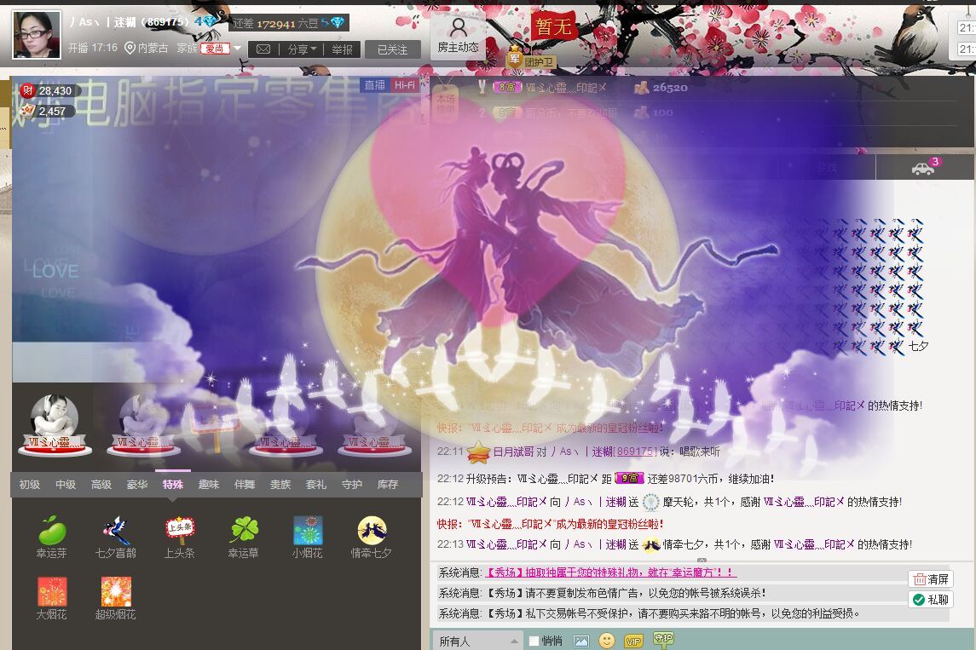
Task: Expand the 分享 share dropdown
Action: coord(302,49)
